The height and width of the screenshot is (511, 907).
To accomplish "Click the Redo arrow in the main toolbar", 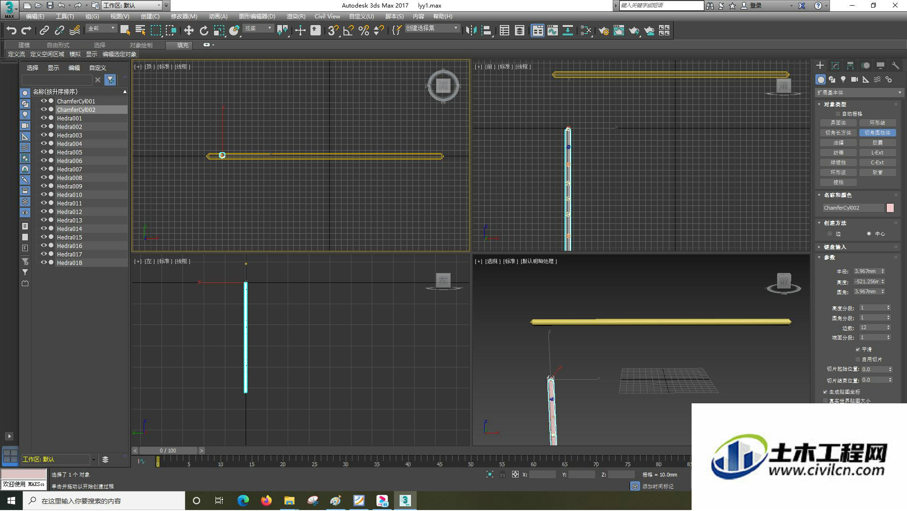I will pyautogui.click(x=26, y=31).
